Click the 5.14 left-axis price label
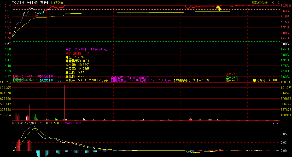The image size is (292, 157). pyautogui.click(x=8, y=5)
